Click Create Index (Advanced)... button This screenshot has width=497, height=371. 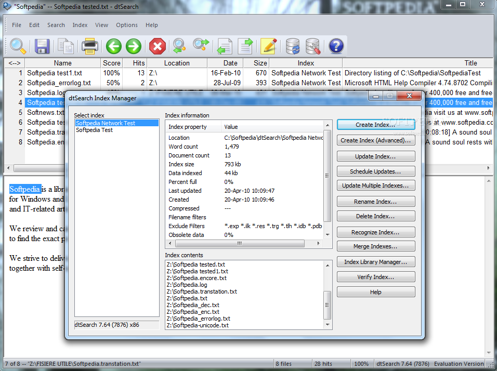pos(376,140)
